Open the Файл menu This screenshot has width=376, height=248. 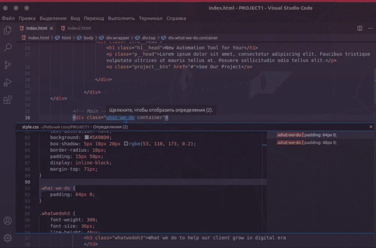[x=8, y=18]
